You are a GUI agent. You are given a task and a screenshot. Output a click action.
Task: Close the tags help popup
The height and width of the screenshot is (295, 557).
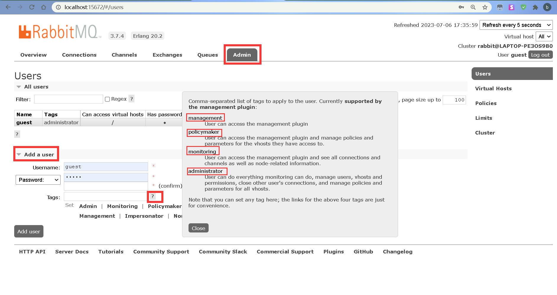(198, 228)
